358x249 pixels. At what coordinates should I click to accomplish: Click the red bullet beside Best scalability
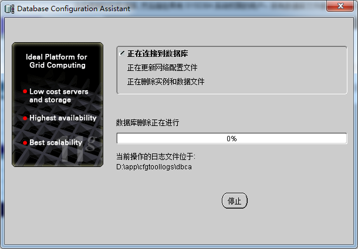click(25, 143)
